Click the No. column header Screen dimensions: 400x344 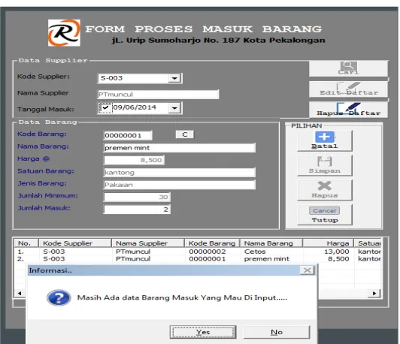pyautogui.click(x=26, y=243)
